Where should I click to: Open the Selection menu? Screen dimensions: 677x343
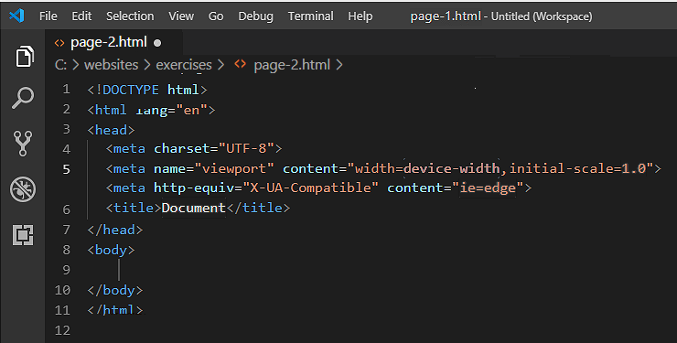pos(130,16)
